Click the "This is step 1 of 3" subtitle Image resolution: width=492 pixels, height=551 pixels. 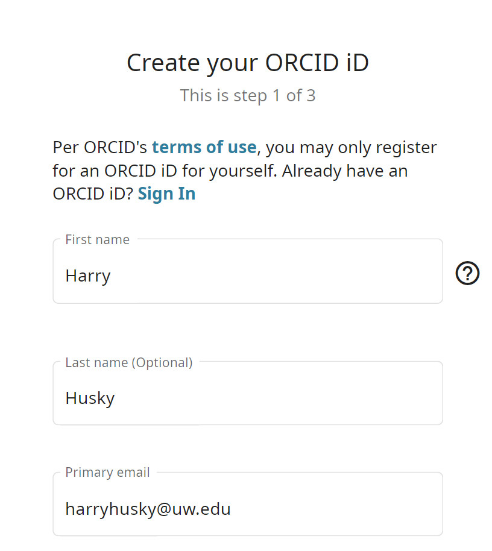[248, 96]
